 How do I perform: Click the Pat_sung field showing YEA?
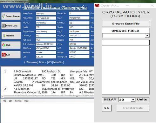[46, 40]
